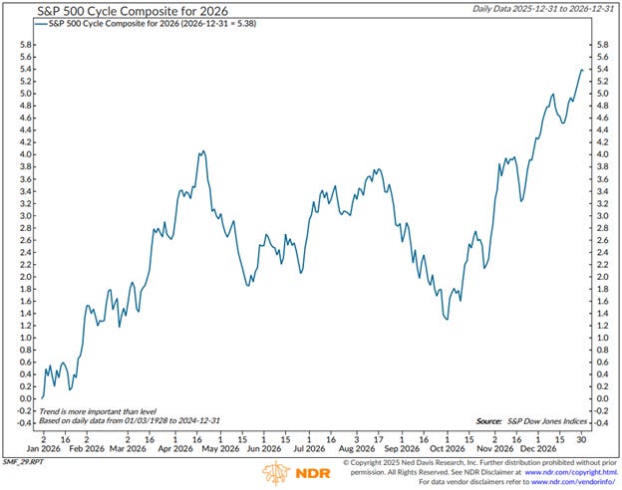Click the 'Sep 2026' x-axis label
Screen dimensions: 622x490
click(402, 449)
